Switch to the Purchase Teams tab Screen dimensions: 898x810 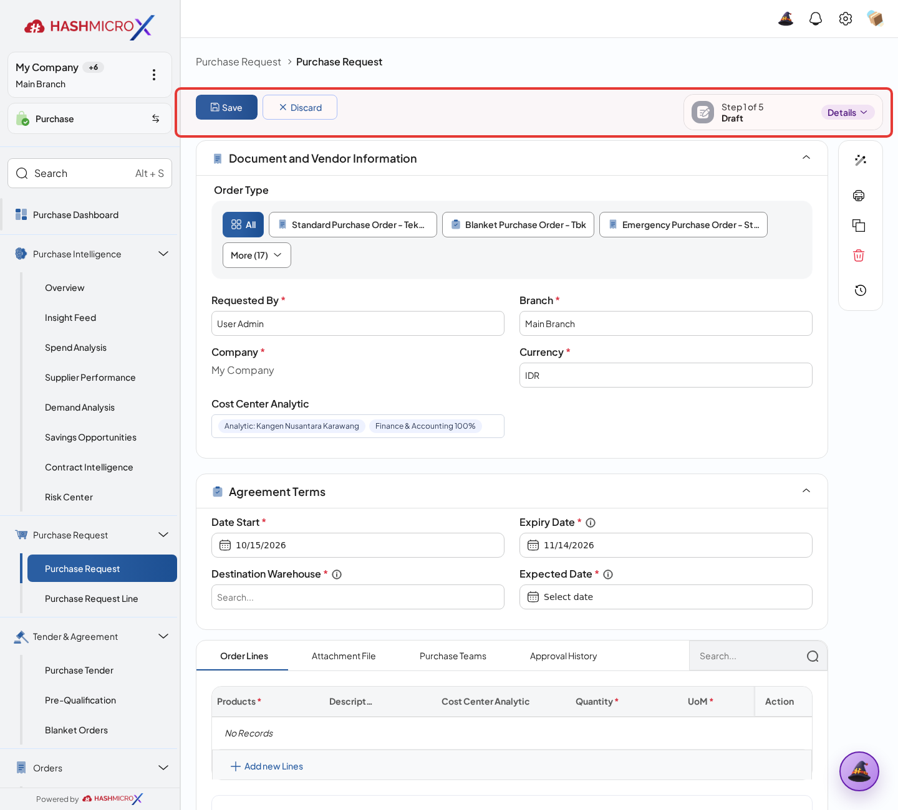[453, 656]
